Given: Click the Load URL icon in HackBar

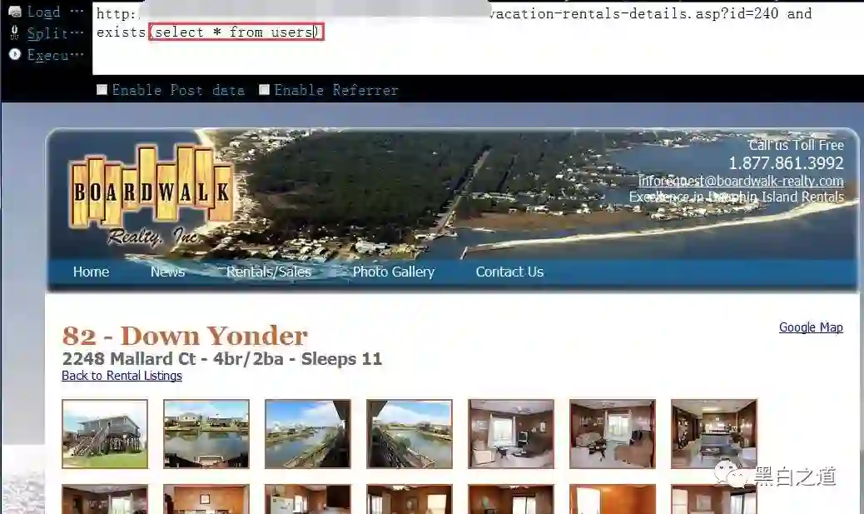Looking at the screenshot, I should (15, 11).
